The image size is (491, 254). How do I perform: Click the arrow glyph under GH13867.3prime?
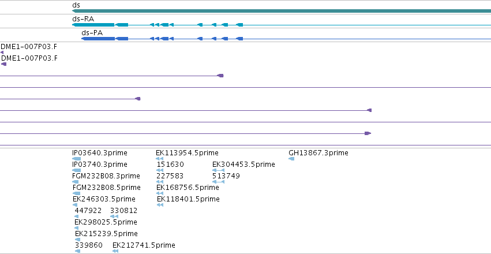tap(291, 159)
